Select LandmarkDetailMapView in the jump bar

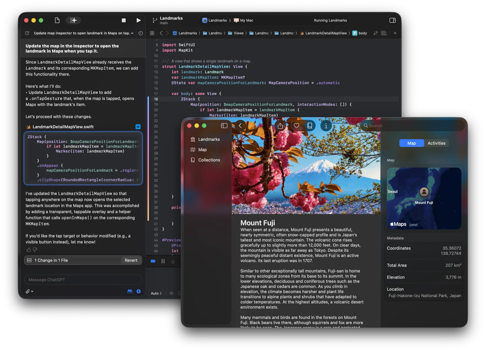323,33
